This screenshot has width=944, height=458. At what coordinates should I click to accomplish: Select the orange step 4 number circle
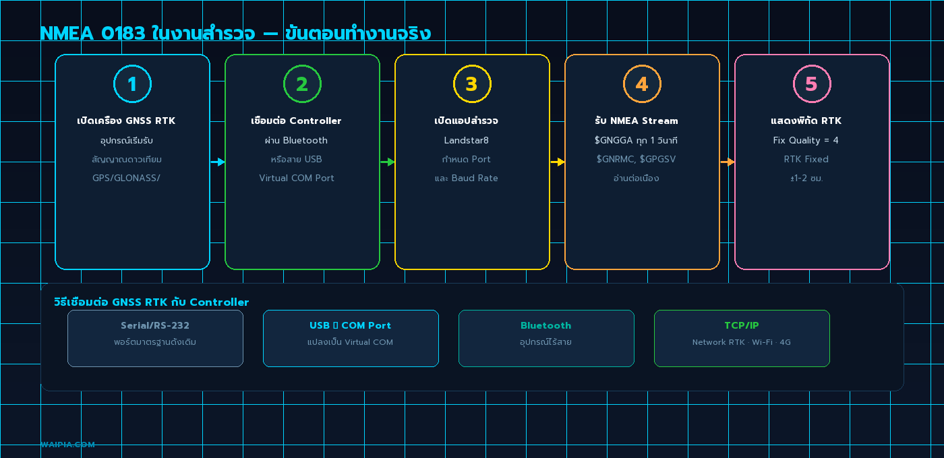[642, 84]
